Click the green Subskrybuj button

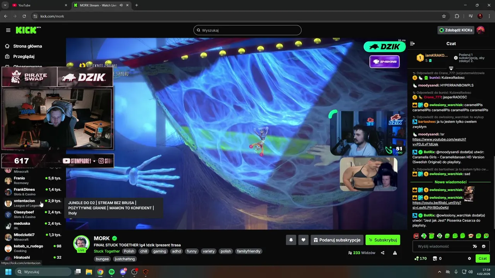point(383,240)
